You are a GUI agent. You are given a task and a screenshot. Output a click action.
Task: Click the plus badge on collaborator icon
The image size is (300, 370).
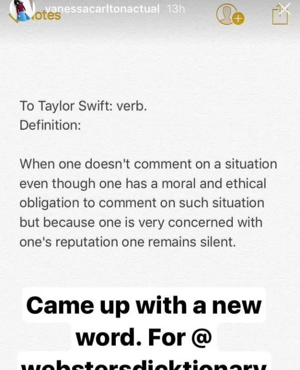pos(238,19)
